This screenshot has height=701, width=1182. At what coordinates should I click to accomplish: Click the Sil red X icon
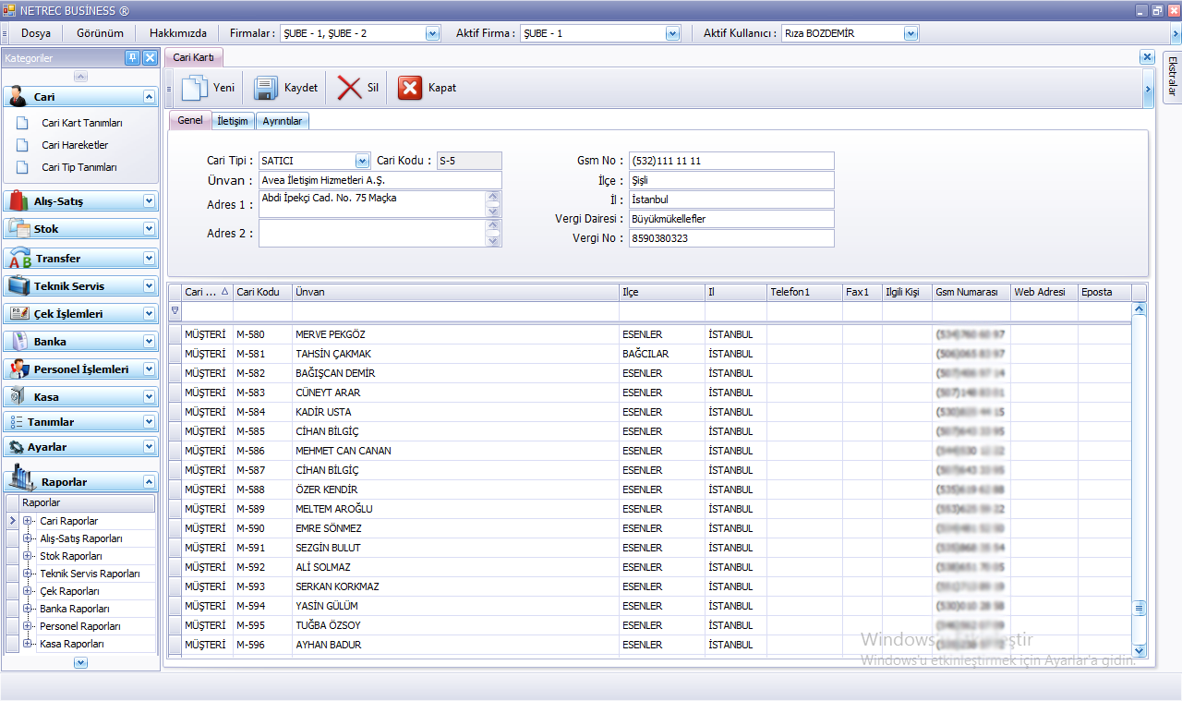[x=349, y=88]
